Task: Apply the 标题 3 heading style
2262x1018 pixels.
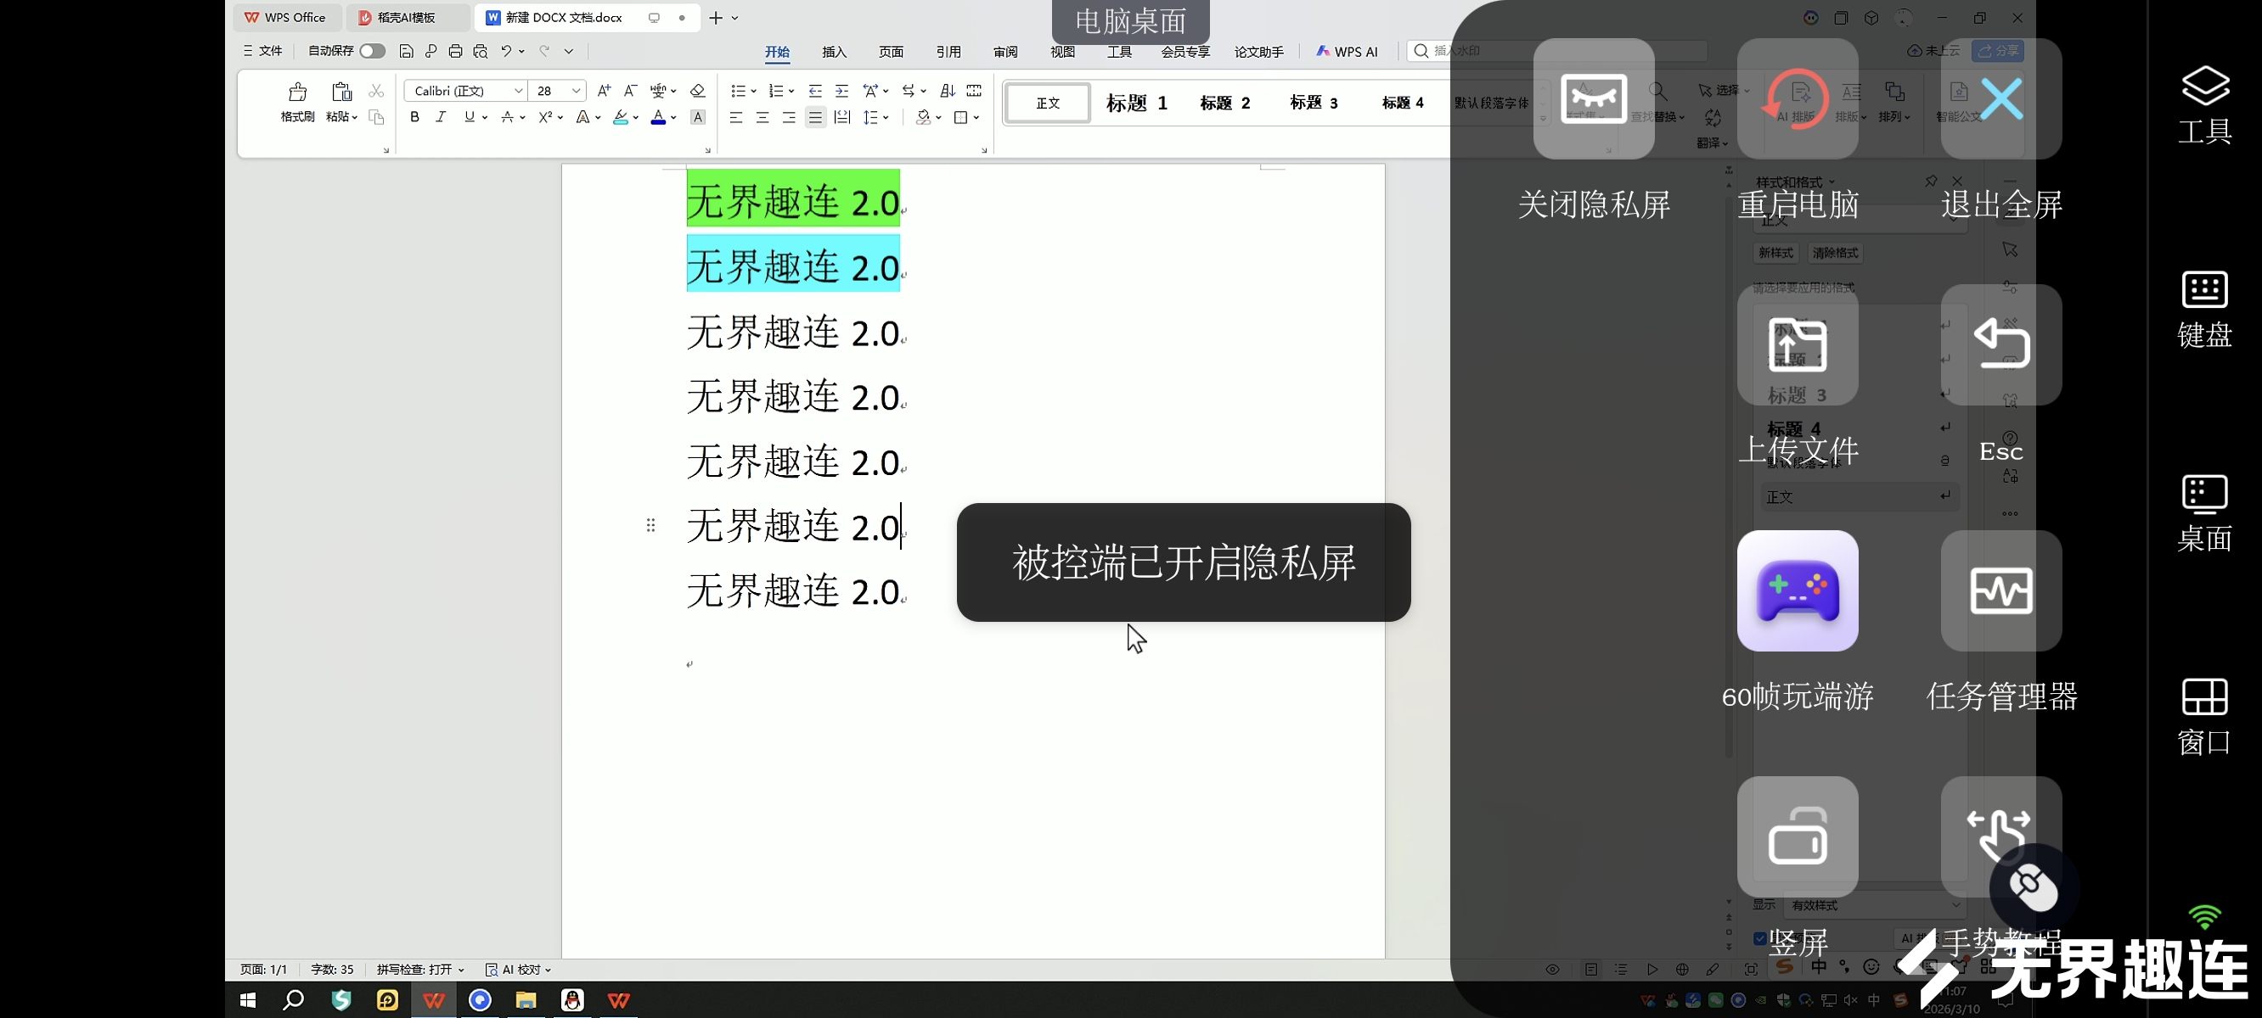Action: coord(1314,103)
